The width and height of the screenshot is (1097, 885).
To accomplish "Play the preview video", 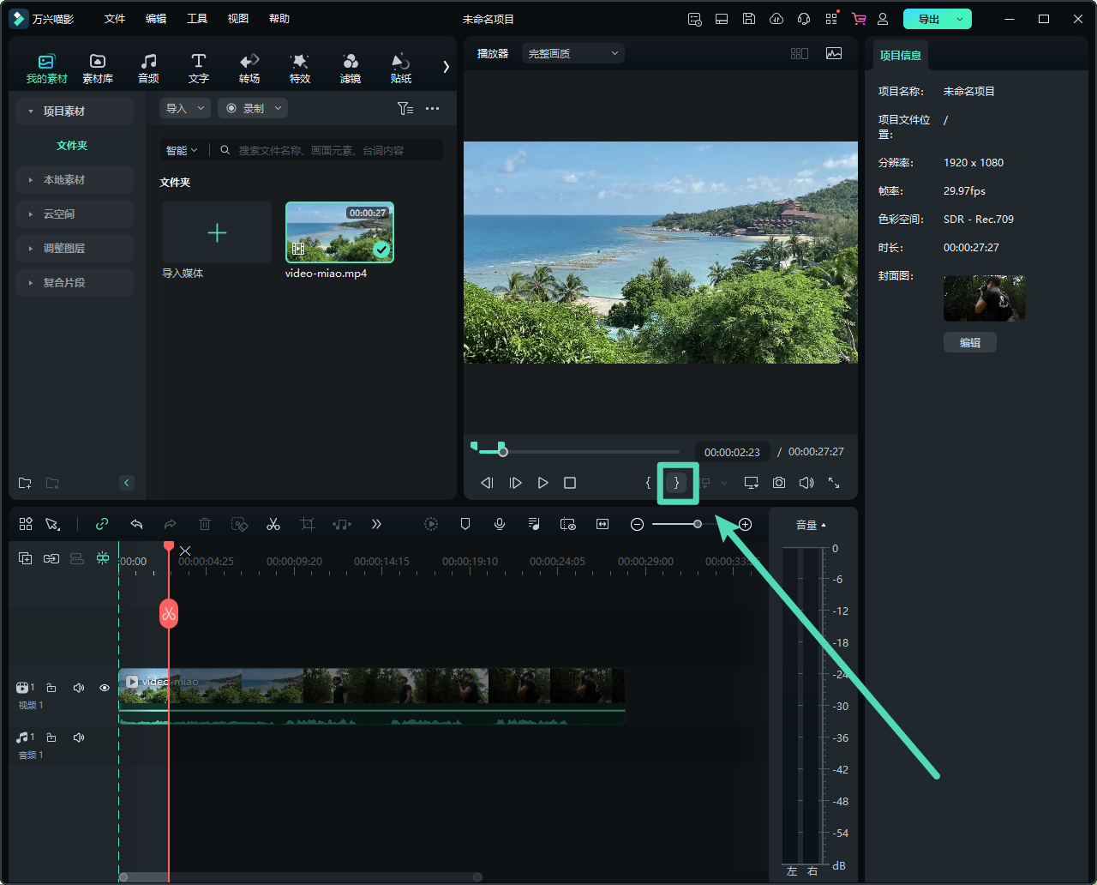I will [543, 483].
